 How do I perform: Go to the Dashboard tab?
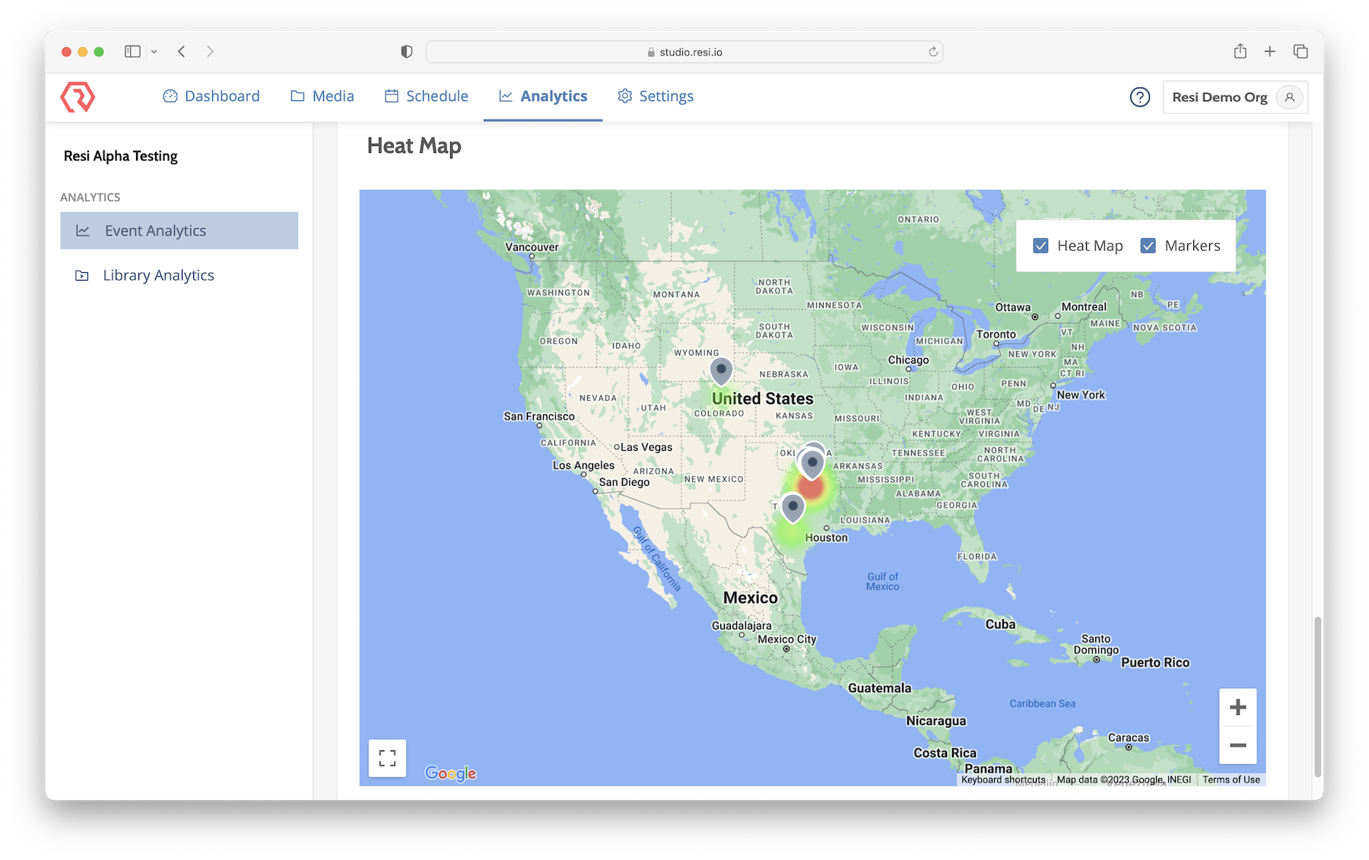211,97
